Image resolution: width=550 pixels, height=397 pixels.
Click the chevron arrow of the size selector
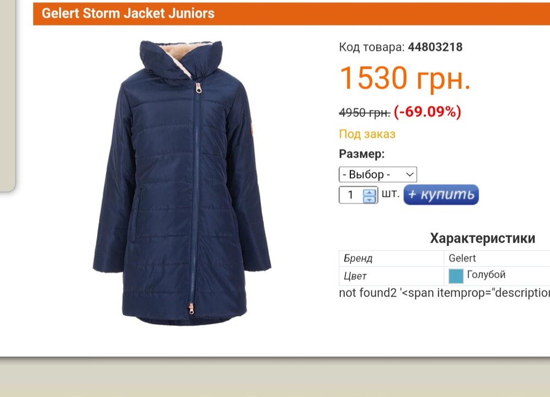[x=409, y=174]
